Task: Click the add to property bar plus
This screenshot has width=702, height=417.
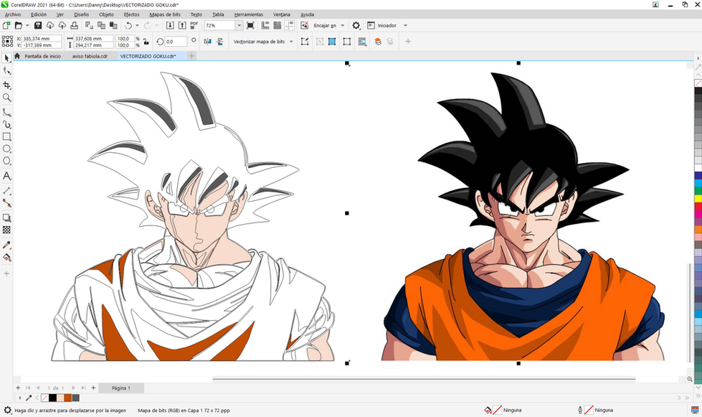Action: 408,42
